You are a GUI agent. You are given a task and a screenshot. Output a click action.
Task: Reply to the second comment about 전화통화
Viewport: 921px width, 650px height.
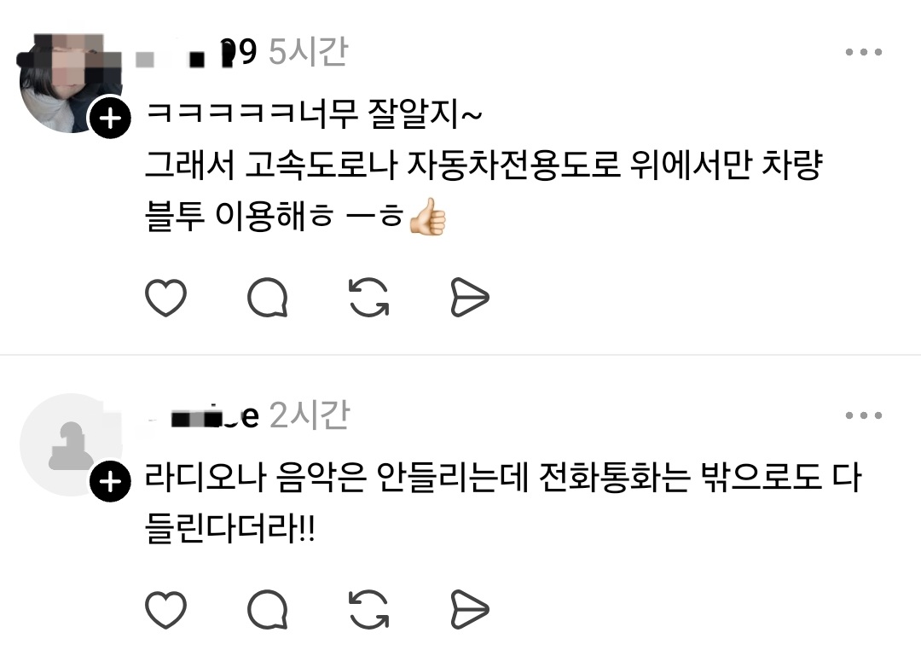point(268,609)
